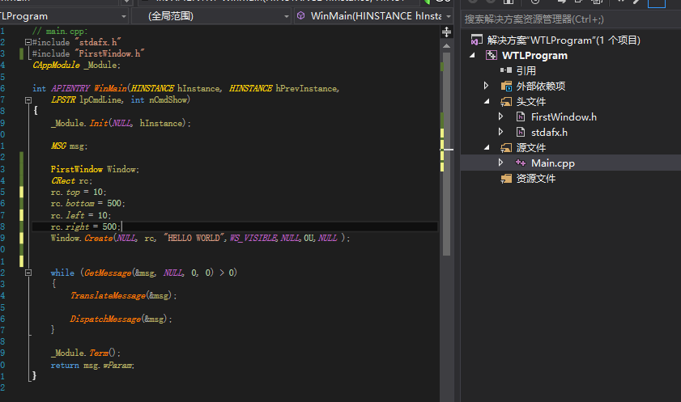Click WS_VISIBLE in the Create call
The height and width of the screenshot is (402, 681).
click(x=253, y=238)
